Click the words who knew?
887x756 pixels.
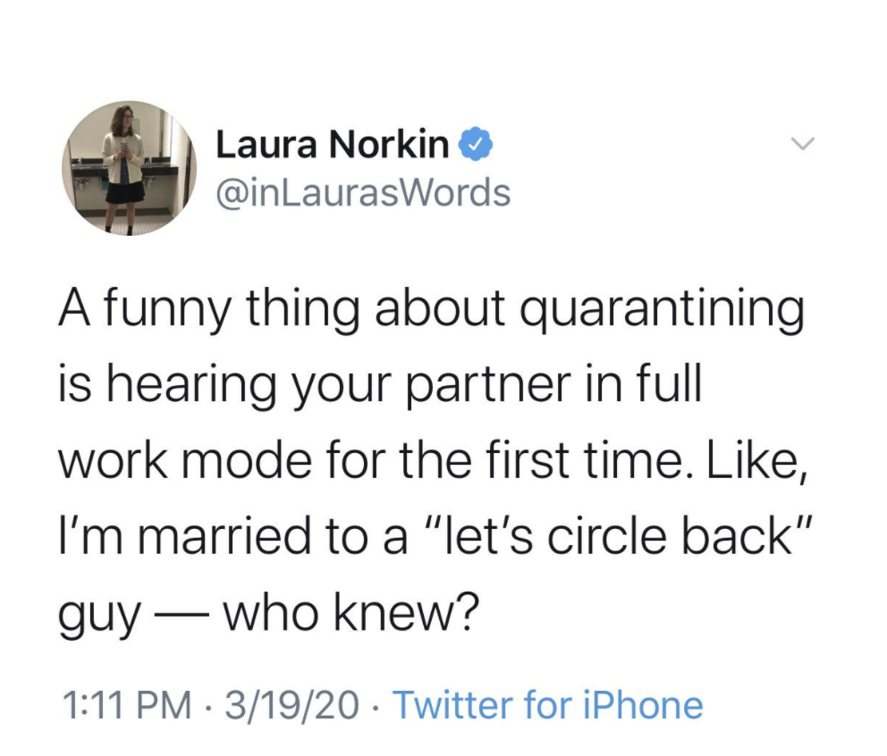[351, 612]
